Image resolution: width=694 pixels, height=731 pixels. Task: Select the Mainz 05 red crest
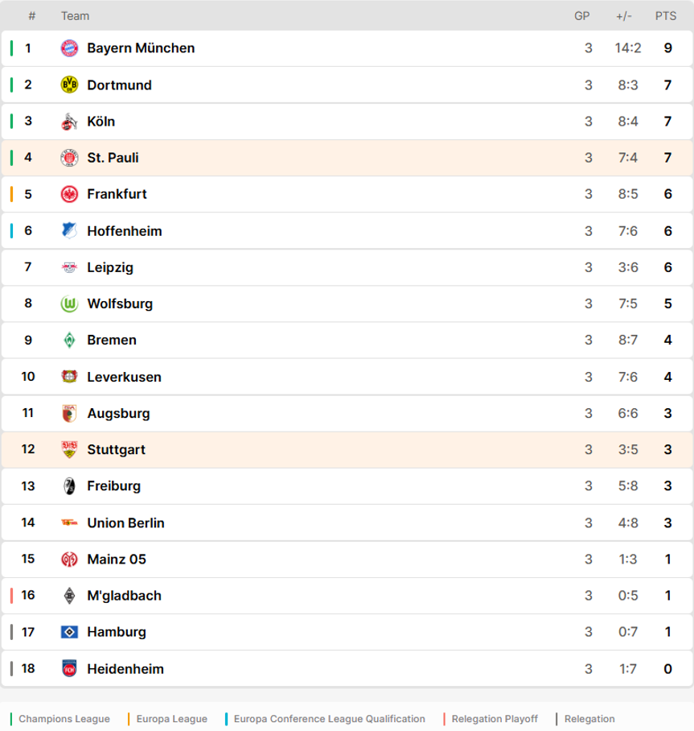[69, 559]
